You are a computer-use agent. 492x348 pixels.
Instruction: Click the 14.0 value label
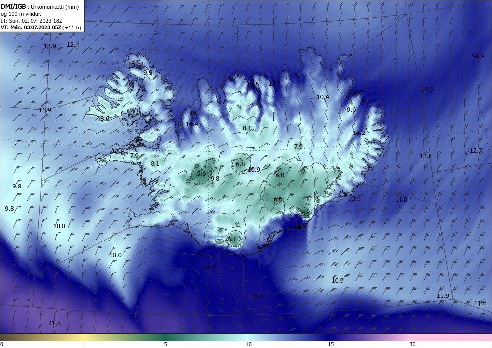(x=401, y=199)
